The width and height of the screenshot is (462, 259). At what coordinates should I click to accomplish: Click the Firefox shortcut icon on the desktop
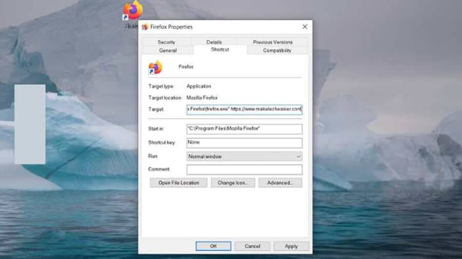(x=133, y=11)
